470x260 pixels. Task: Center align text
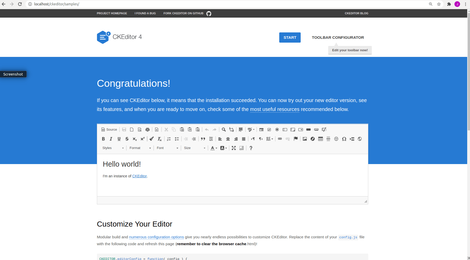[x=228, y=139]
